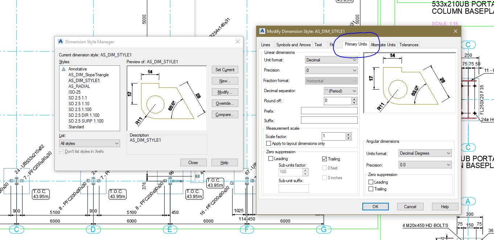Close the Modify Dimension Style dialog with the X
Image resolution: width=494 pixels, height=240 pixels.
455,31
